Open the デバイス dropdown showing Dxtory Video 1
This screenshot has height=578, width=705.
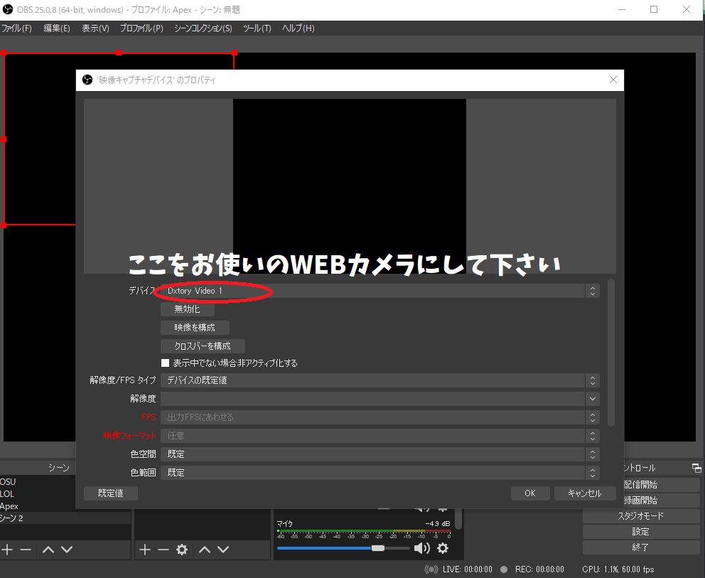pos(380,291)
